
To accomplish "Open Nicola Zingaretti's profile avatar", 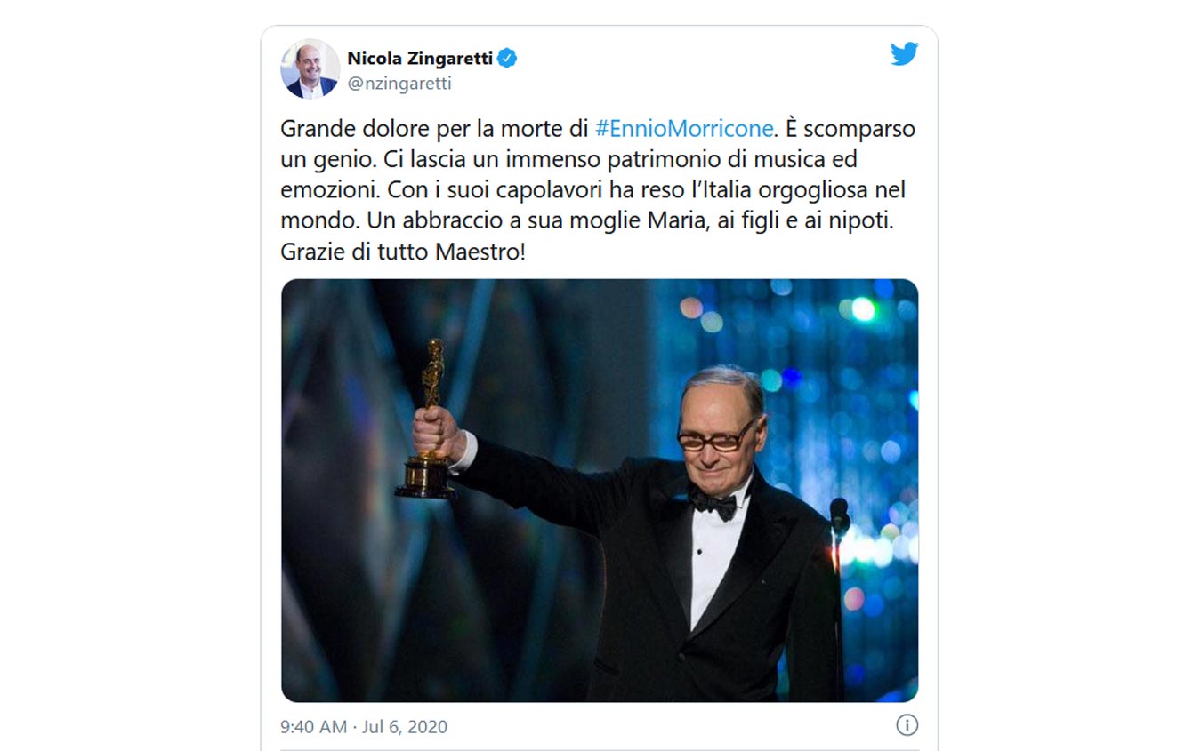I will pyautogui.click(x=310, y=68).
